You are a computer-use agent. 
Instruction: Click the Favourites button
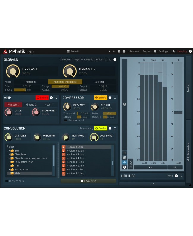(x=88, y=181)
